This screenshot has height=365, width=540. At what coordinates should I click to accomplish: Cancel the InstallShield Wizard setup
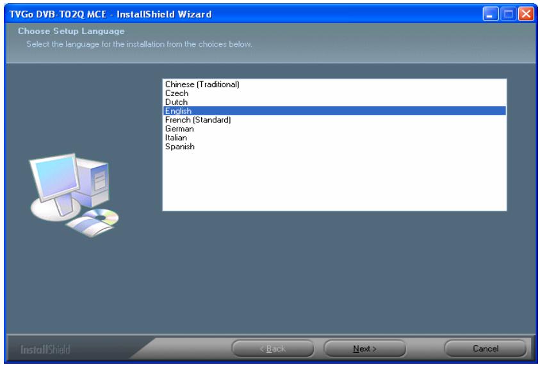point(486,349)
